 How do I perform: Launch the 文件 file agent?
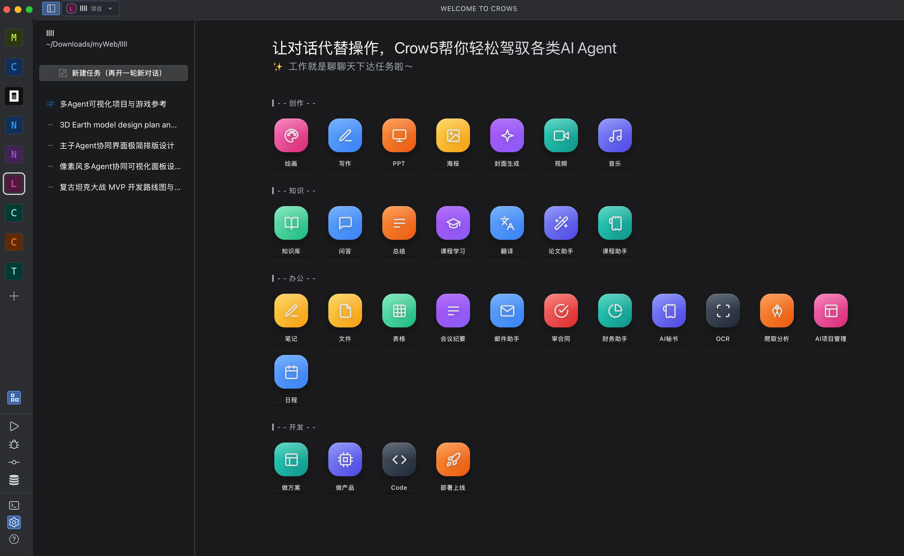[x=345, y=310]
